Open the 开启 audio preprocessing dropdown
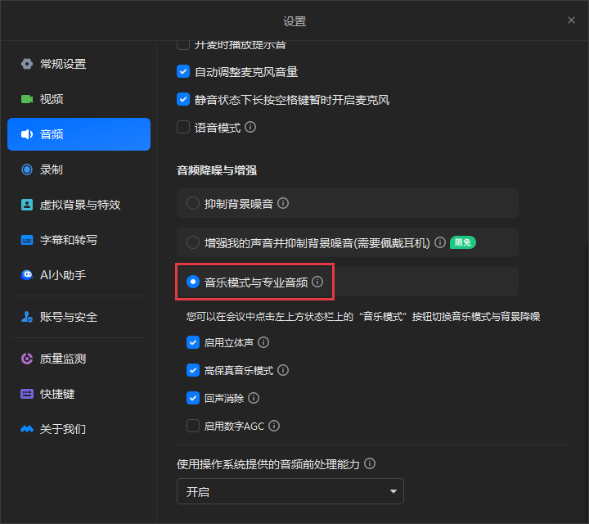 pos(290,491)
